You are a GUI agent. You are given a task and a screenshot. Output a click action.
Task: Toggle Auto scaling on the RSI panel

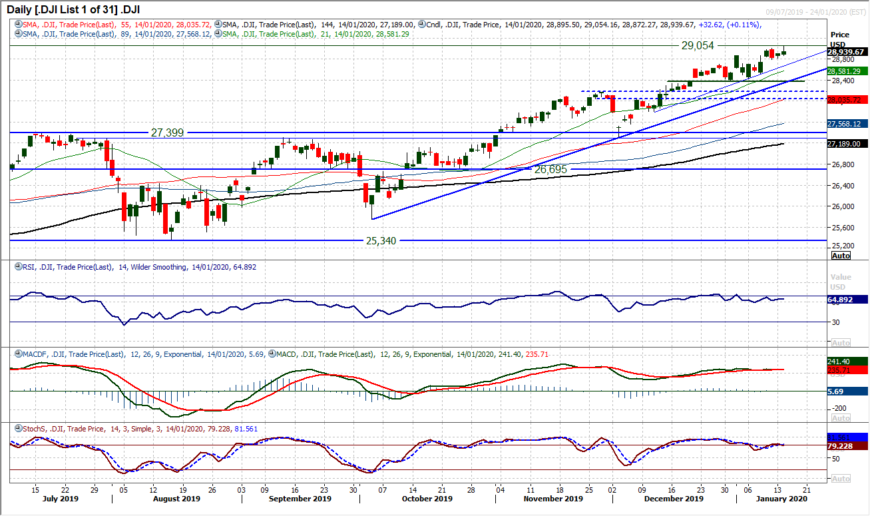click(x=841, y=342)
